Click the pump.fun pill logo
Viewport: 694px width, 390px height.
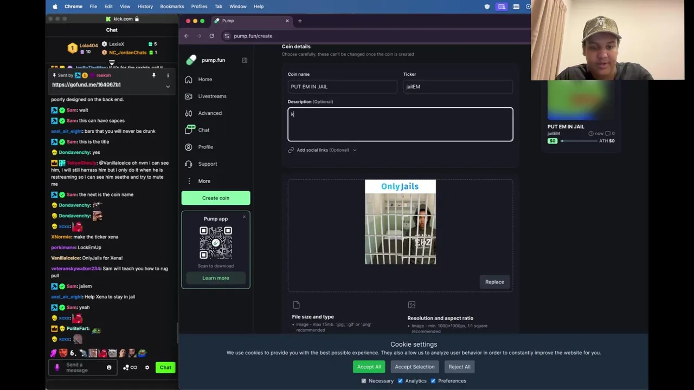[191, 60]
